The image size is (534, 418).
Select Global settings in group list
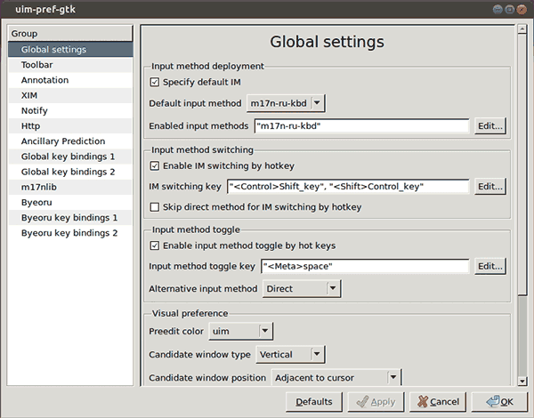70,49
